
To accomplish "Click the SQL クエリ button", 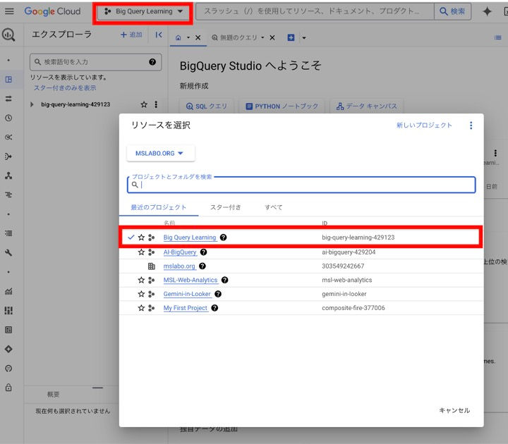I will tap(207, 106).
